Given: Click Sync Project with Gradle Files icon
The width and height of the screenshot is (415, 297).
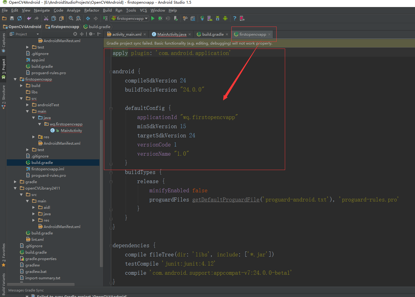Looking at the screenshot, I should [202, 18].
